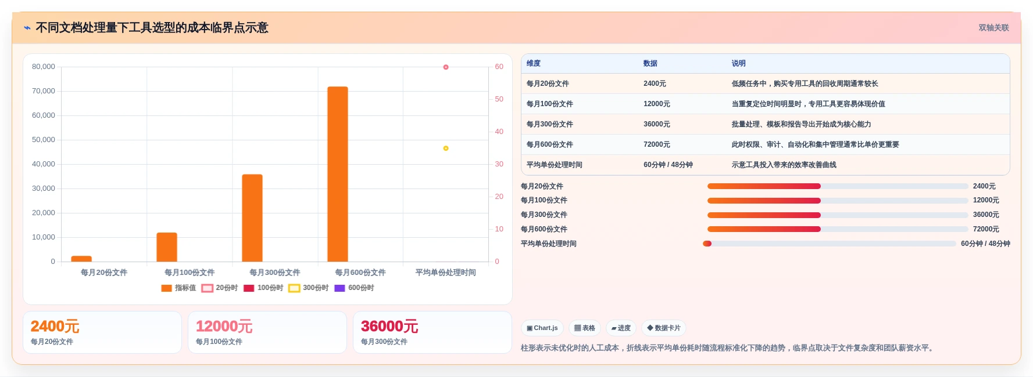Click the title 不同文档处理量下工具选型的成本临界点示意
Screen dimensions: 1033x377
click(152, 28)
